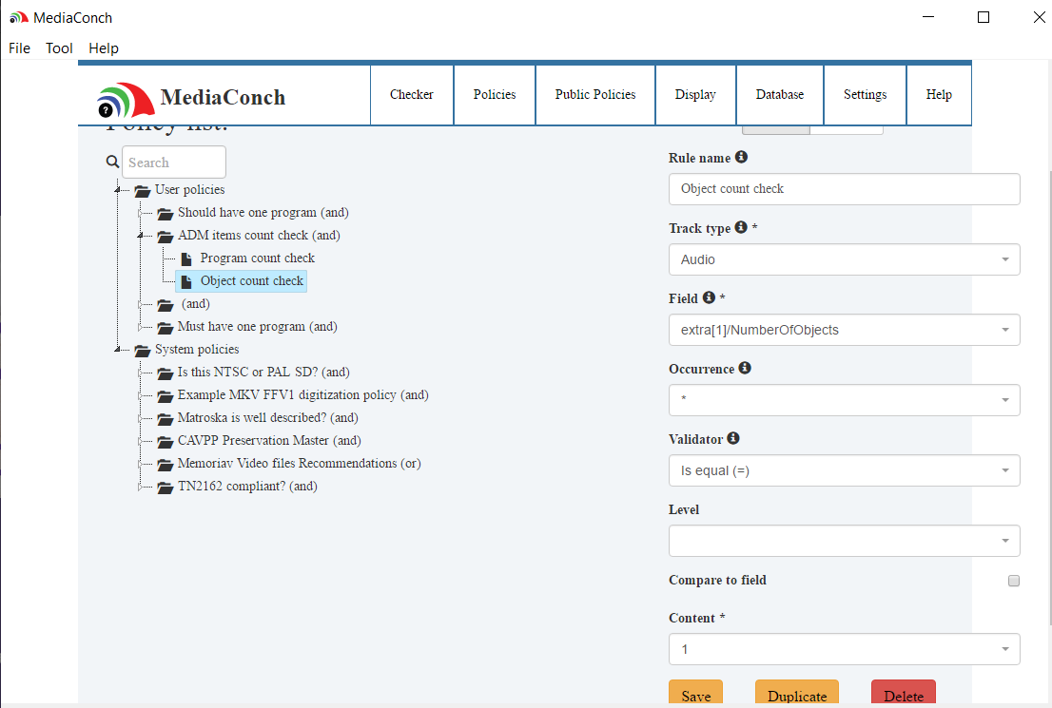Open the Tool menu
Image resolution: width=1052 pixels, height=708 pixels.
click(59, 48)
